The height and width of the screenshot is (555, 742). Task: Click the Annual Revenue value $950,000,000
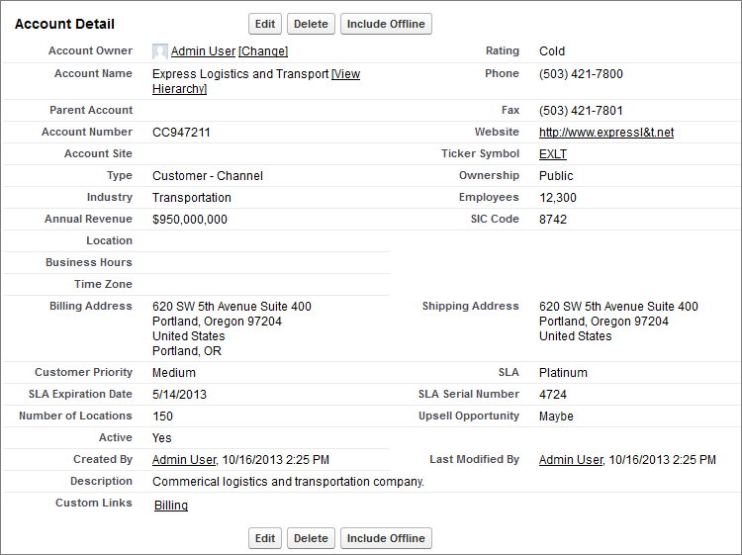pyautogui.click(x=190, y=220)
